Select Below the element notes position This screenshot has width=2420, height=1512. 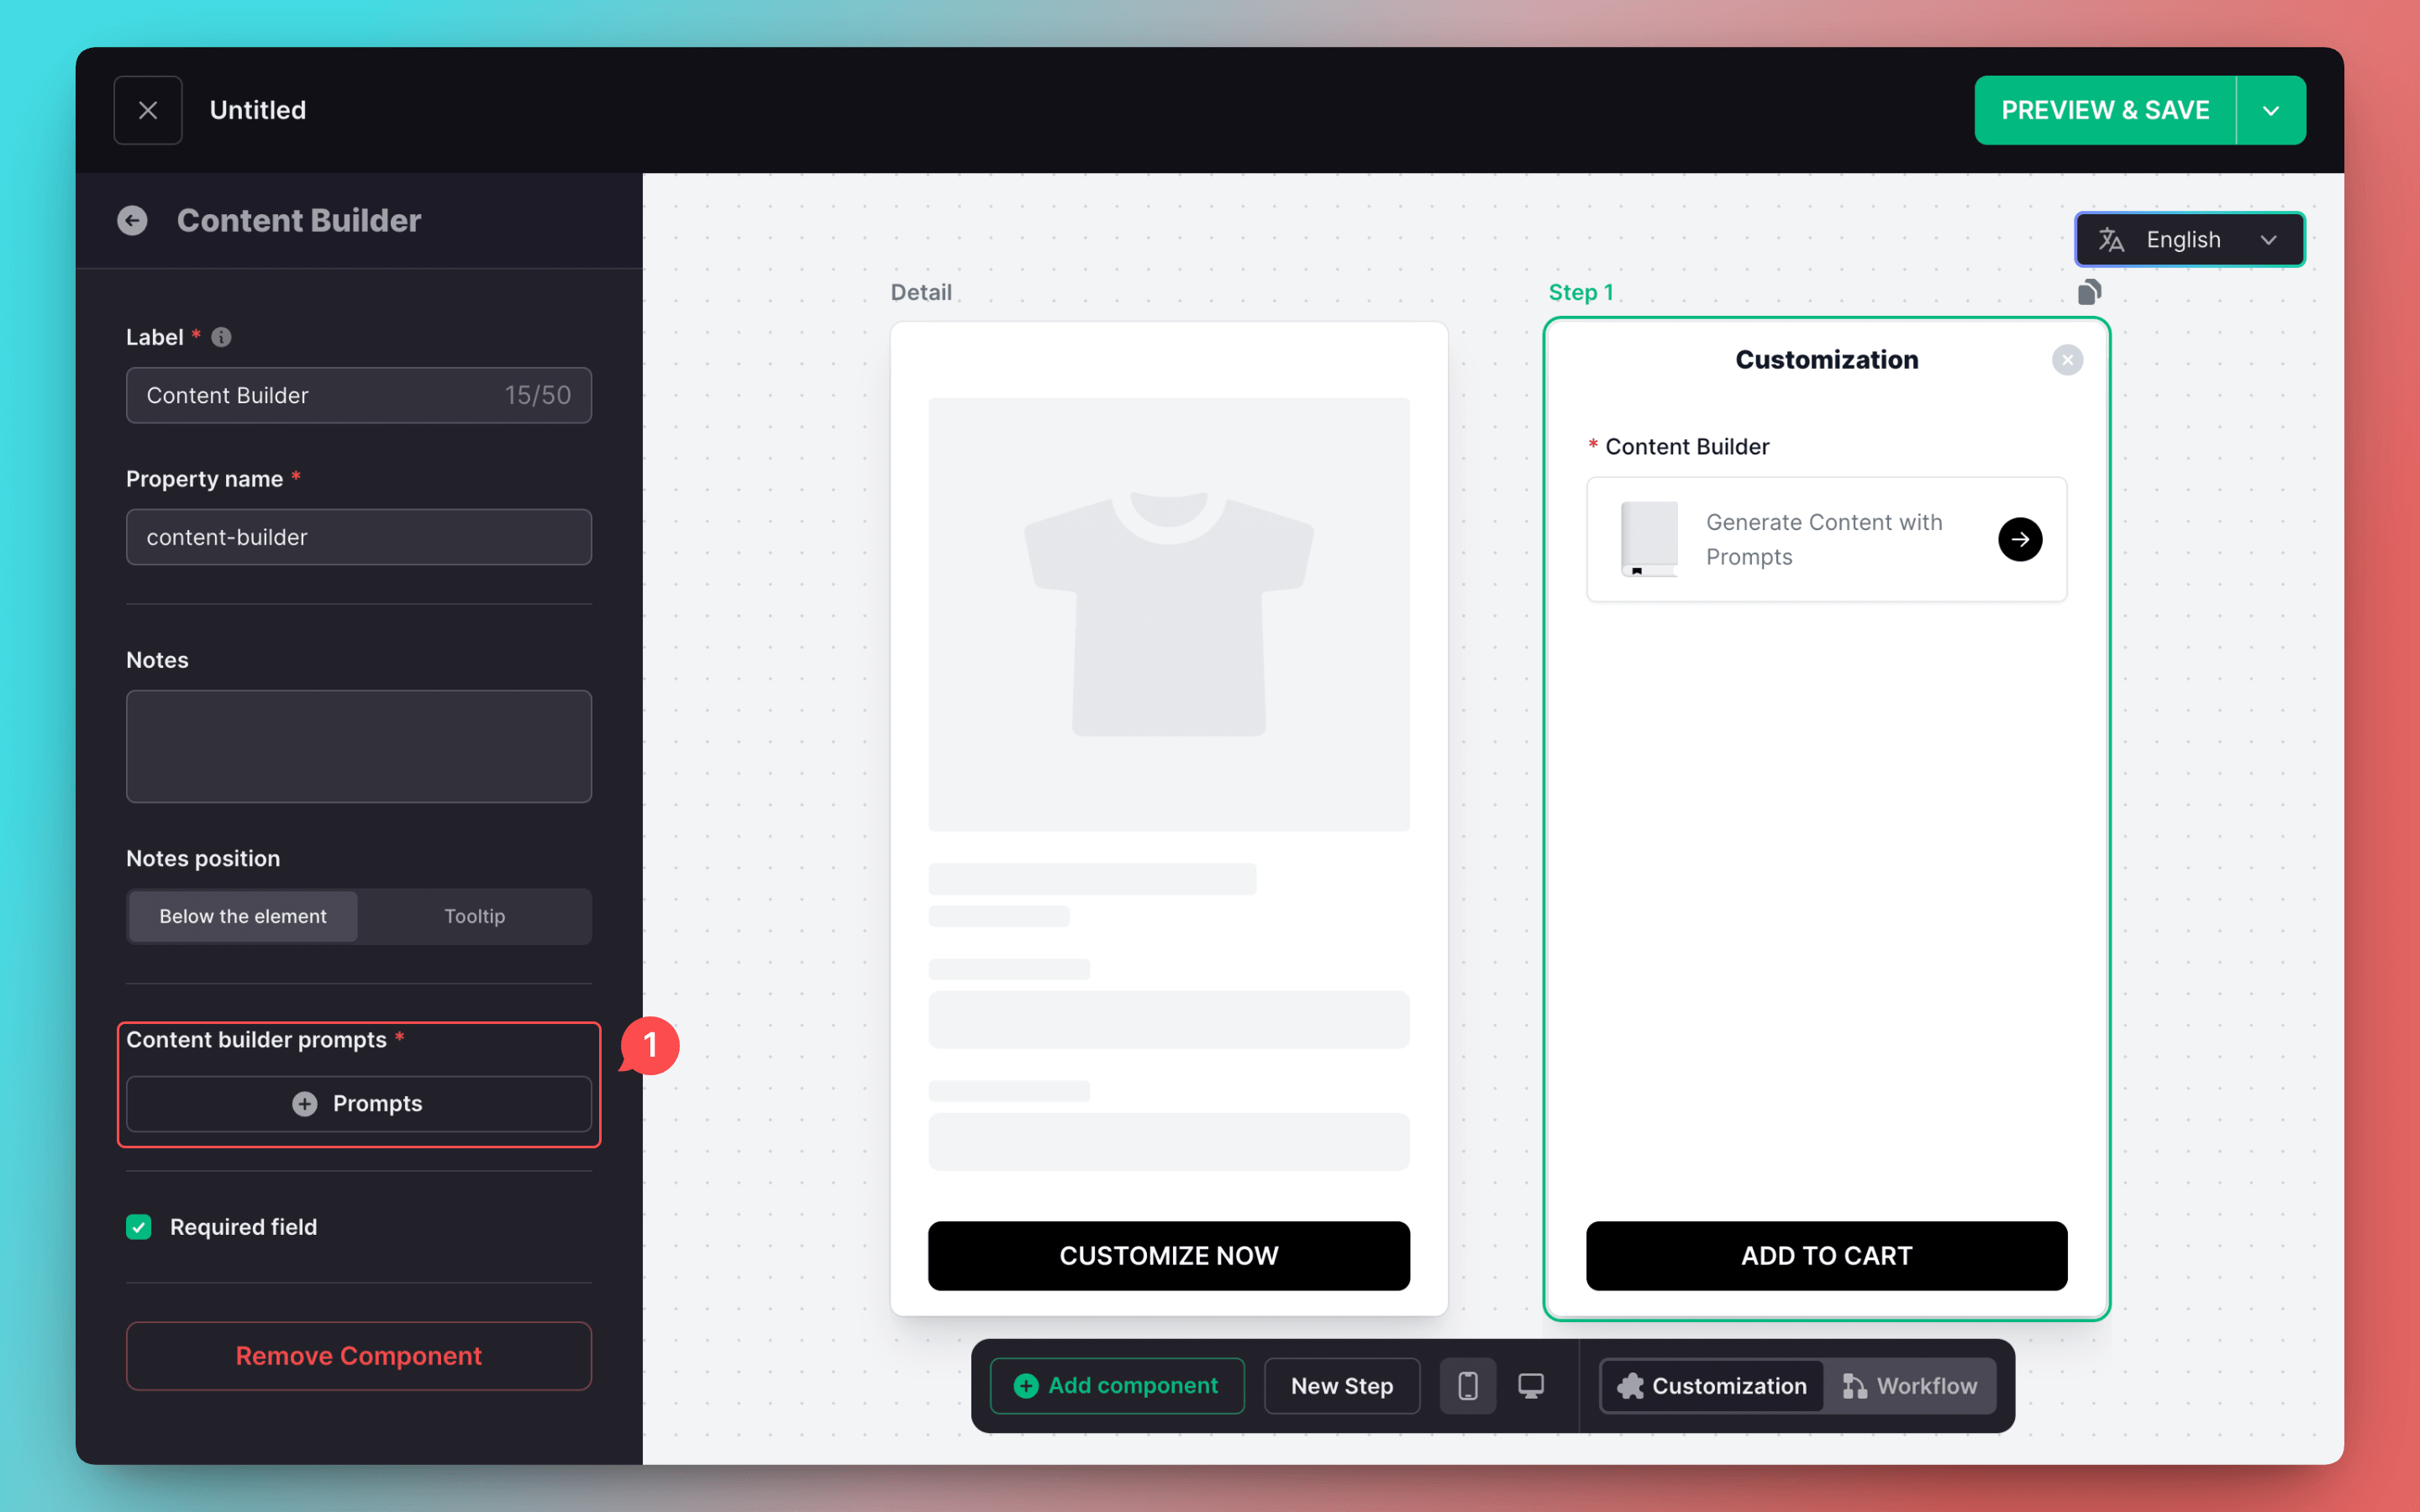pyautogui.click(x=243, y=916)
